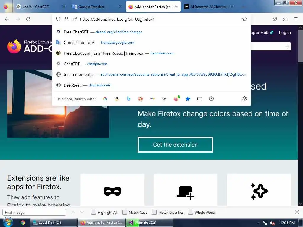Search this time with DuckDuckGo
Image resolution: width=303 pixels, height=227 pixels.
(141, 99)
